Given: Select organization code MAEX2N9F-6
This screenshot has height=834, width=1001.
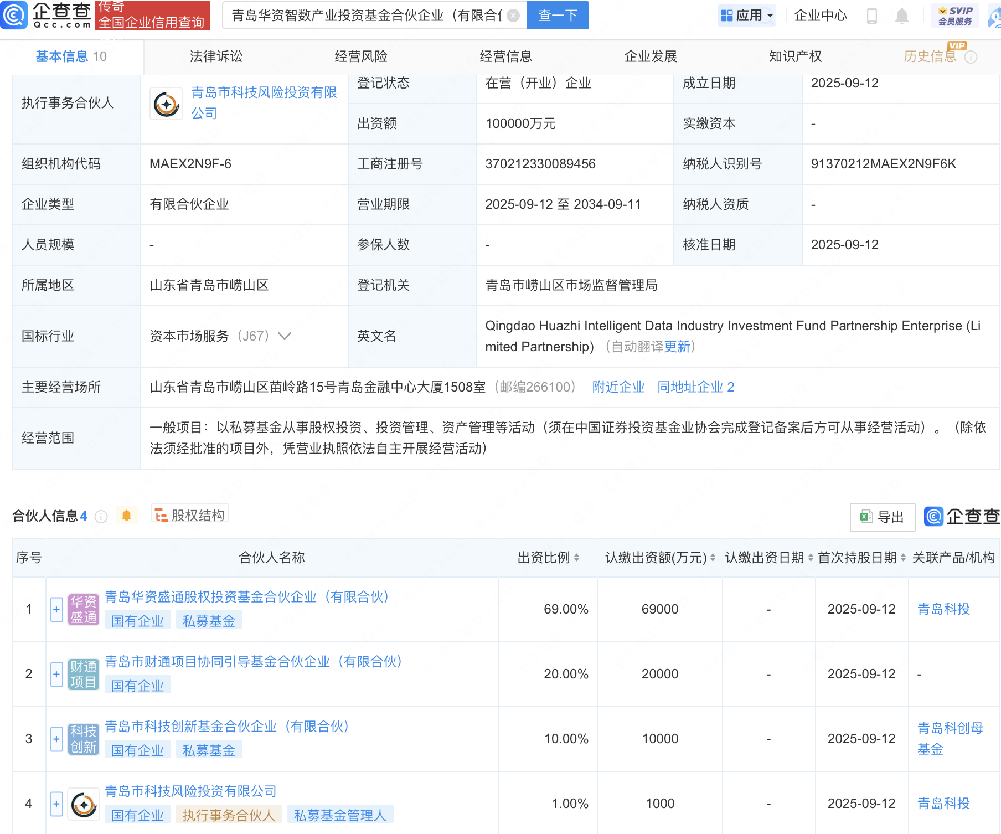Looking at the screenshot, I should click(190, 164).
